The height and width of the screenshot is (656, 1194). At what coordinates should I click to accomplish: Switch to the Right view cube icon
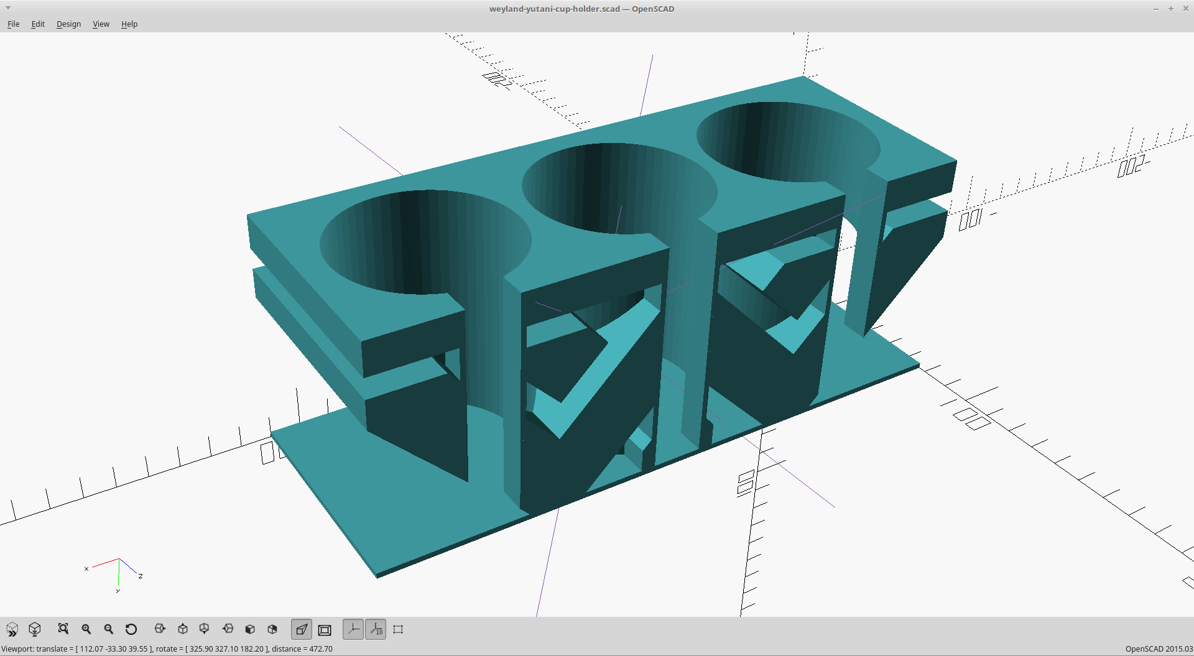click(x=160, y=629)
